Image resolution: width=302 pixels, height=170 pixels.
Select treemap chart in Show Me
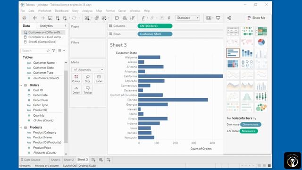point(233,64)
